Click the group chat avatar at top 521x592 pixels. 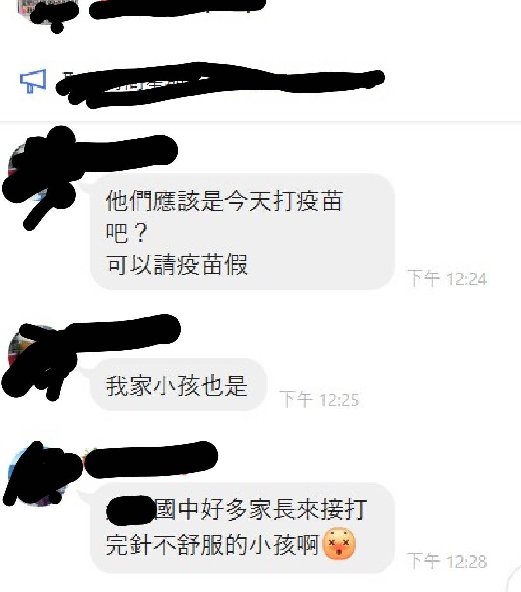[x=47, y=12]
